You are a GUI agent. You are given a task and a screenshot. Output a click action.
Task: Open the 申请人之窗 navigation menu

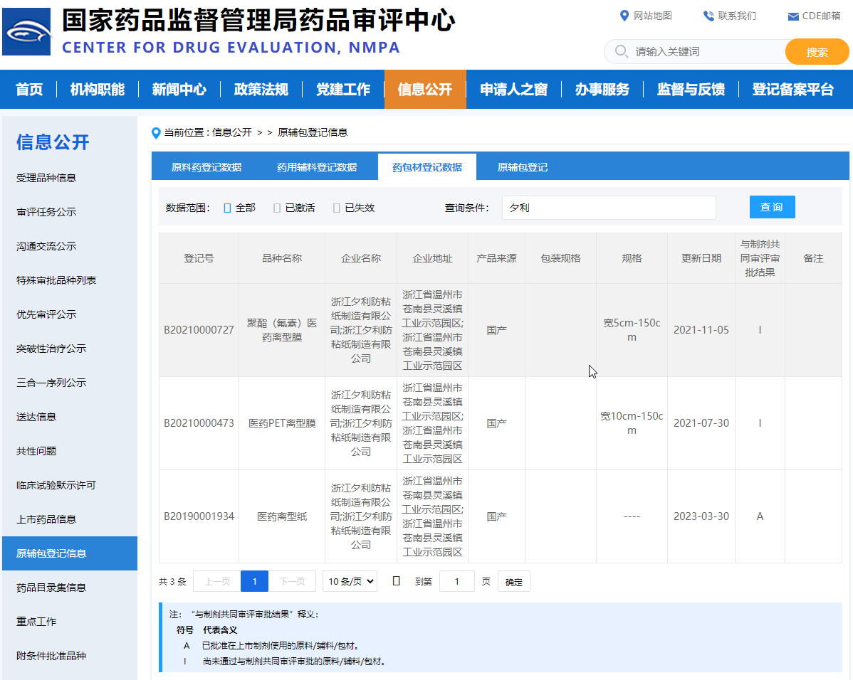[513, 90]
